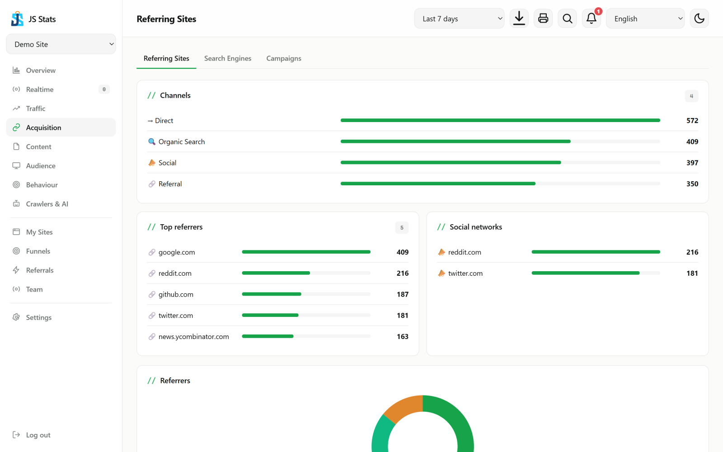Click reddit.com megaphone icon in Social networks
Image resolution: width=723 pixels, height=452 pixels.
[x=441, y=252]
